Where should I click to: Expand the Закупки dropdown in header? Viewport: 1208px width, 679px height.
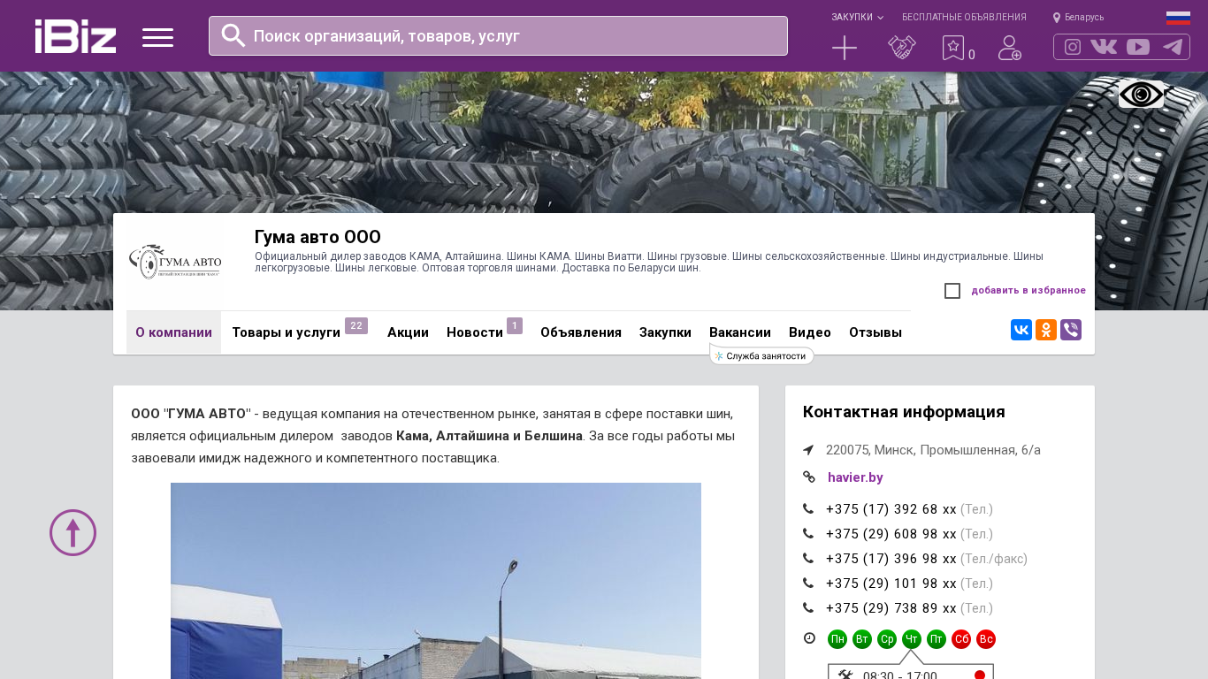[857, 18]
